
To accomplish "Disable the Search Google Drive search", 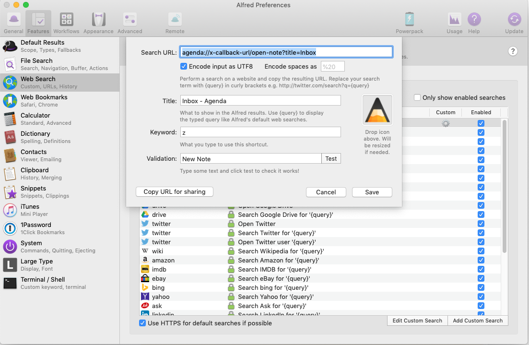I will [481, 214].
